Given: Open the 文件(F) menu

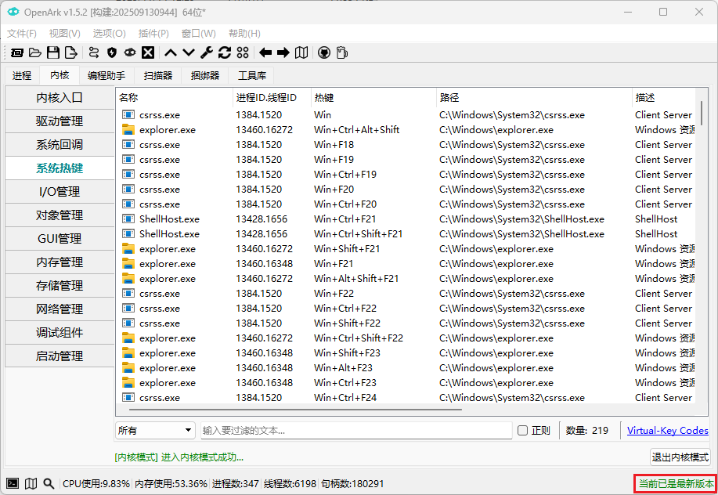Looking at the screenshot, I should (x=21, y=34).
